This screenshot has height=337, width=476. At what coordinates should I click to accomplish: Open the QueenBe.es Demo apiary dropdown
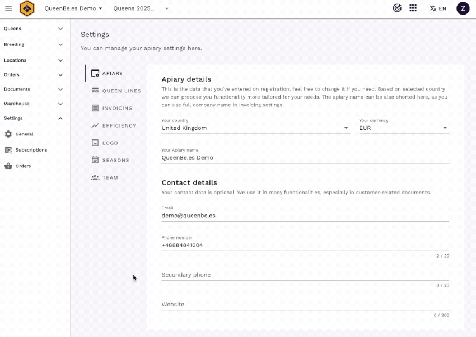73,8
